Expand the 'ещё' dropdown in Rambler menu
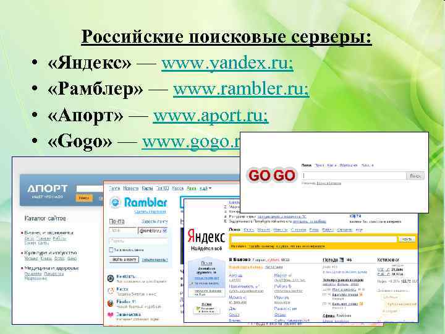Viewport: 445px width, 334px height. tap(205, 188)
